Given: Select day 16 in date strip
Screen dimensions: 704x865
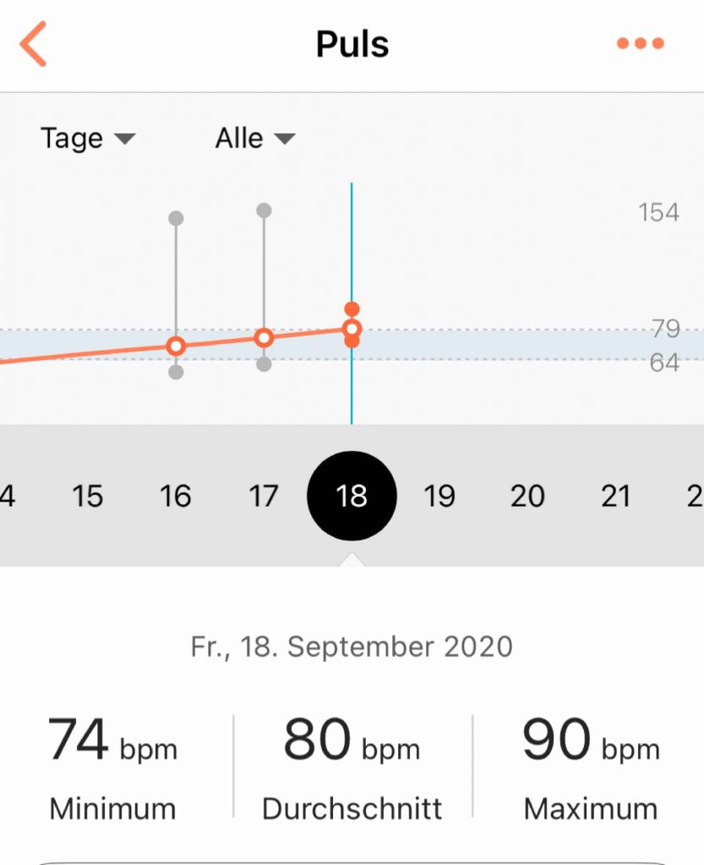Looking at the screenshot, I should point(176,496).
